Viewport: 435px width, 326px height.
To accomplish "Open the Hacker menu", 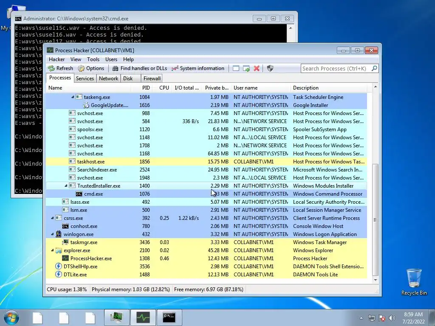I will [56, 59].
